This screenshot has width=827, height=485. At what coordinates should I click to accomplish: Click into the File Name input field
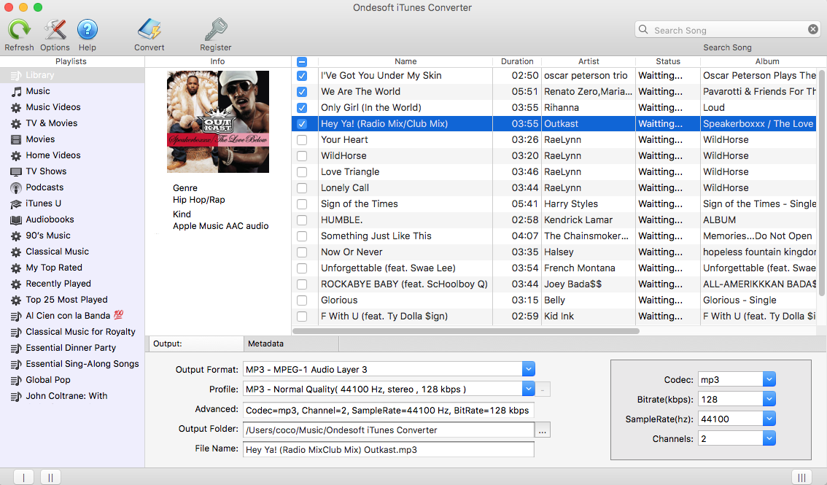[x=388, y=450]
